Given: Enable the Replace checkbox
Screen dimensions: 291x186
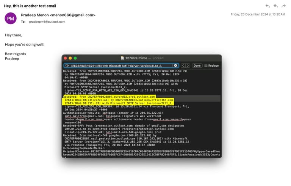Looking at the screenshot, I should click(206, 66).
